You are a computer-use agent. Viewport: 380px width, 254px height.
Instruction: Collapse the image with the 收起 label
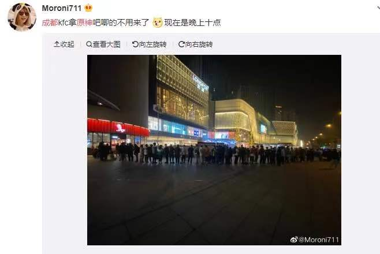point(67,44)
